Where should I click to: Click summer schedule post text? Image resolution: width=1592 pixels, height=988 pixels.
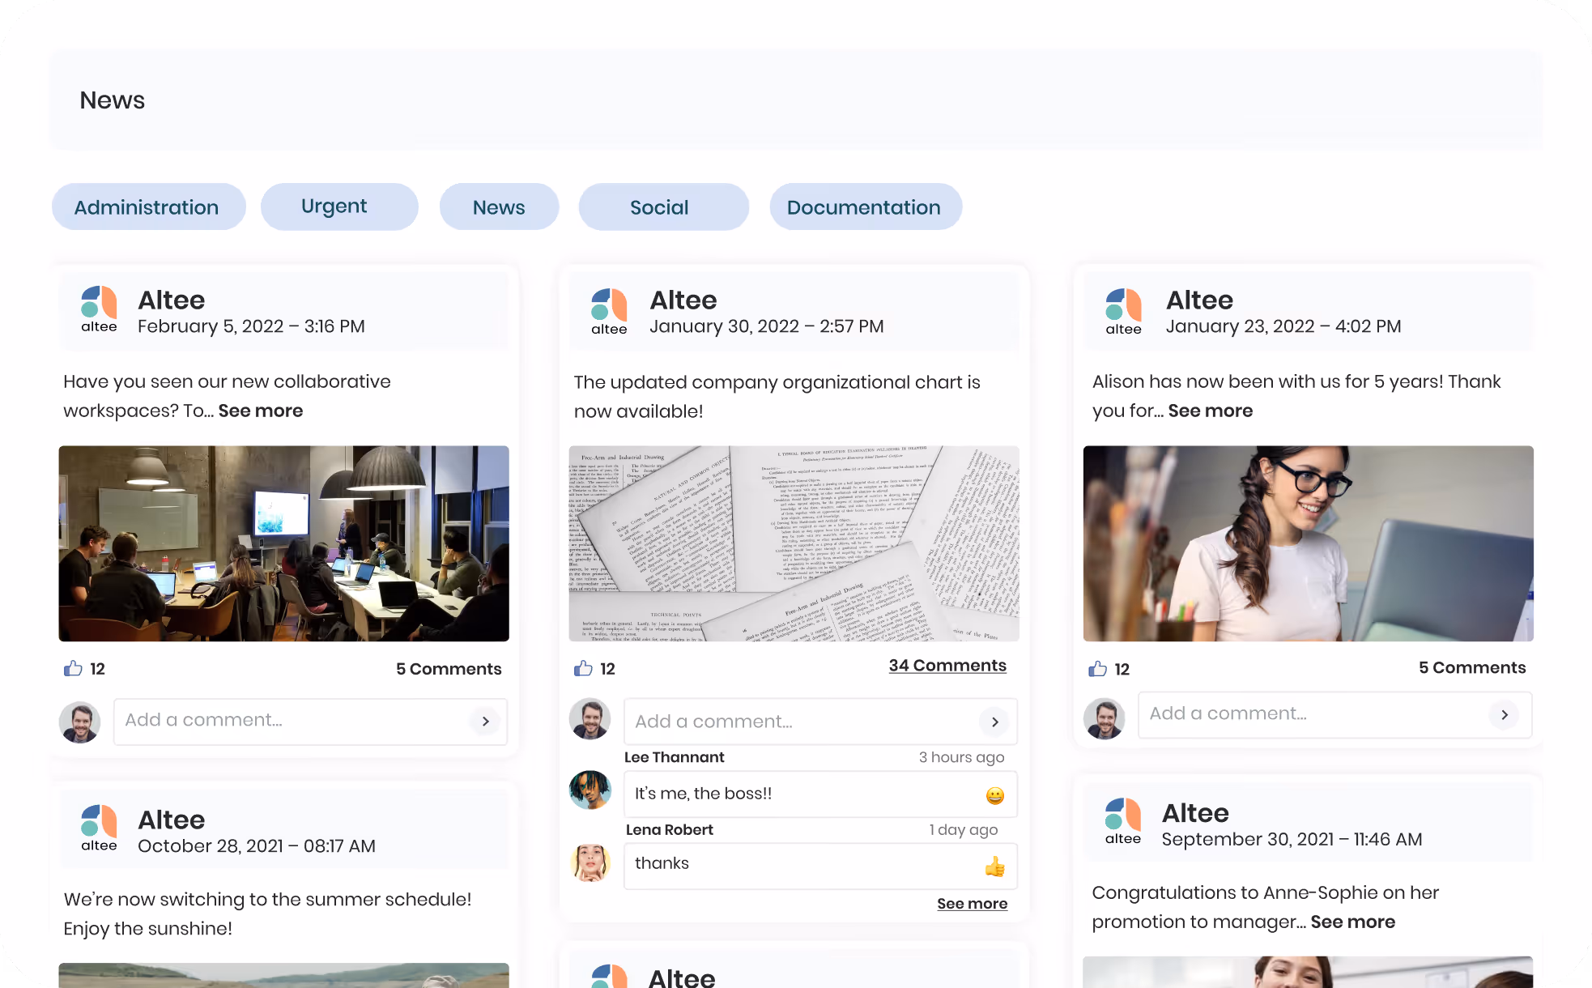click(x=267, y=914)
